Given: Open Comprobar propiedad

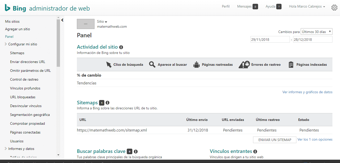Looking at the screenshot, I should tap(27, 123).
